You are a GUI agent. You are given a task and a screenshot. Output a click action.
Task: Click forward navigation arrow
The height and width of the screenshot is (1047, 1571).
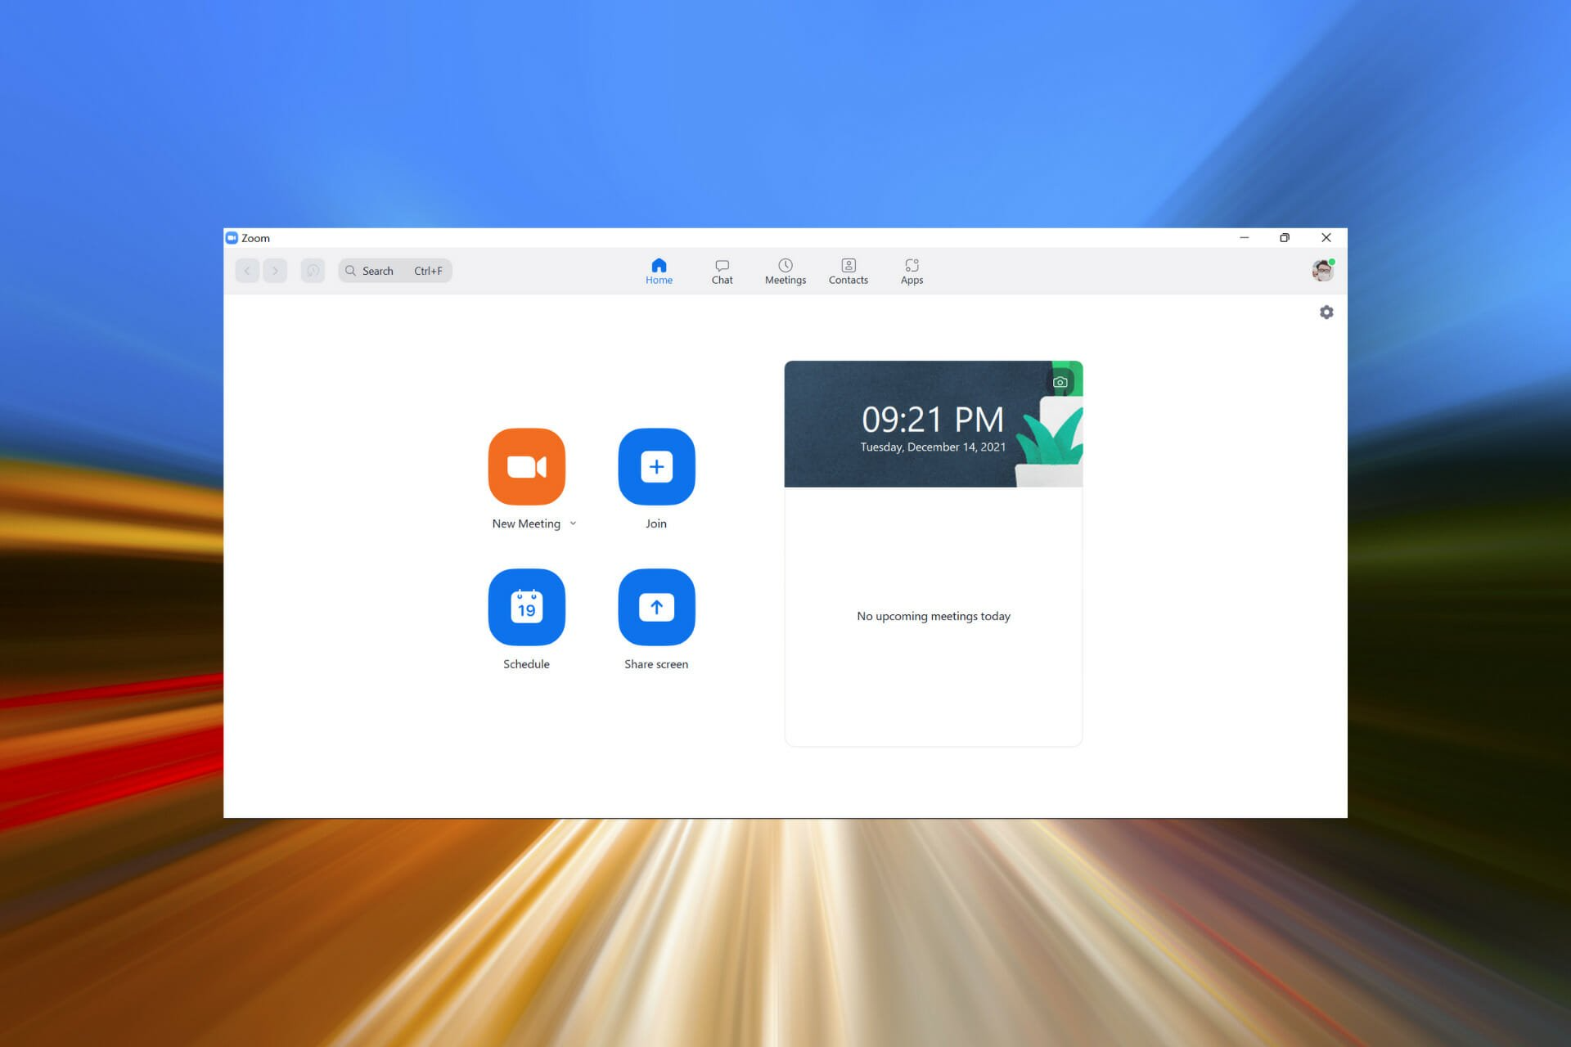[276, 270]
